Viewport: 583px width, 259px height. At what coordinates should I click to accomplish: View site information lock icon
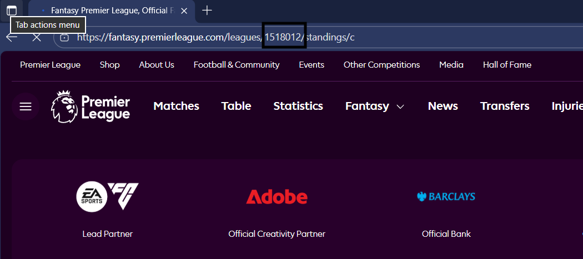tap(64, 37)
